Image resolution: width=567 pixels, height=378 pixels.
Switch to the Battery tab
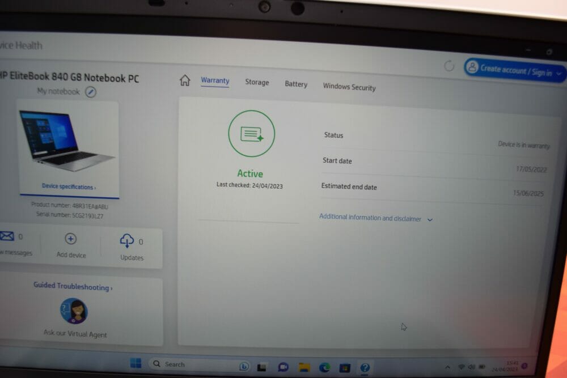[296, 84]
